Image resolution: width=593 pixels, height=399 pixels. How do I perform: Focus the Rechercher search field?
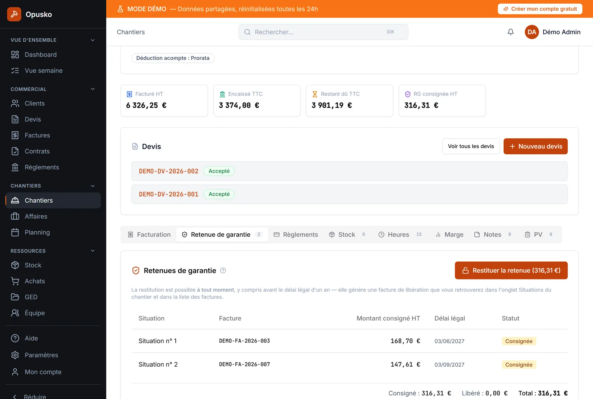pyautogui.click(x=323, y=32)
